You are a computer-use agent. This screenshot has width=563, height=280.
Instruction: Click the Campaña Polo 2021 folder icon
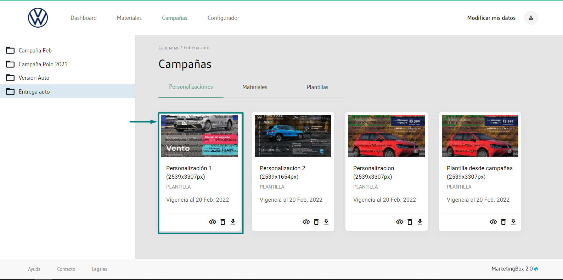10,64
